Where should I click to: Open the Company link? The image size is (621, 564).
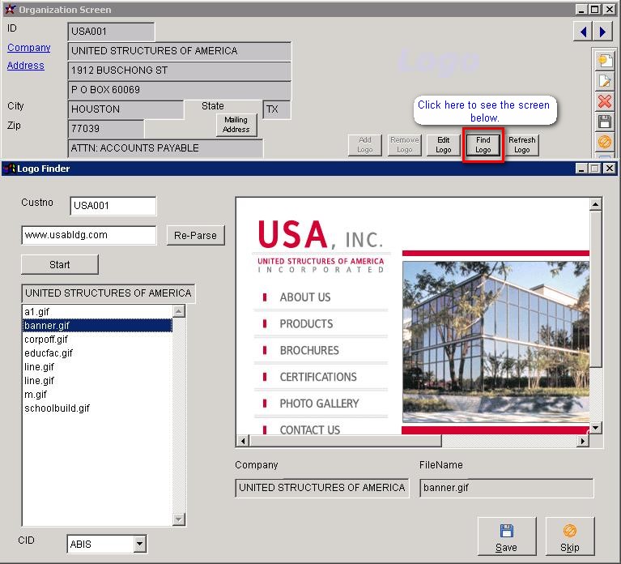click(x=29, y=48)
